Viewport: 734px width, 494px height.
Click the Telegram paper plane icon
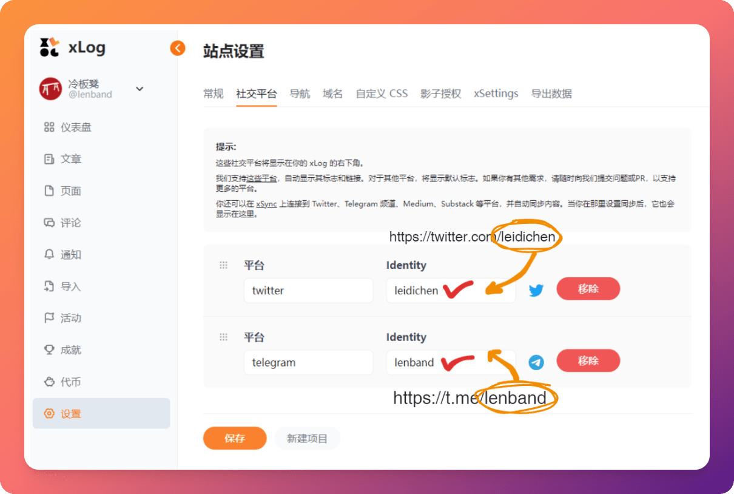coord(536,362)
